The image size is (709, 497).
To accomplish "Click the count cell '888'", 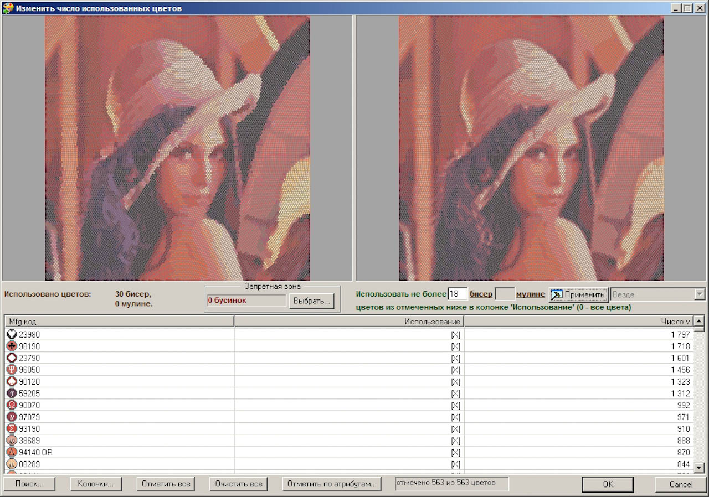I will pos(684,441).
